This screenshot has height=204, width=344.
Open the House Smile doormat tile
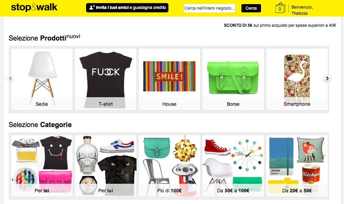tap(169, 79)
